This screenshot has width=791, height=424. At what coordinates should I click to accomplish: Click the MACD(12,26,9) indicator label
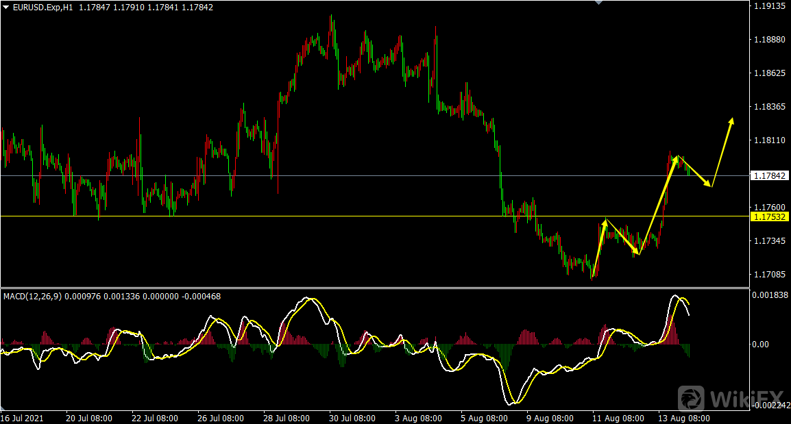pos(33,296)
